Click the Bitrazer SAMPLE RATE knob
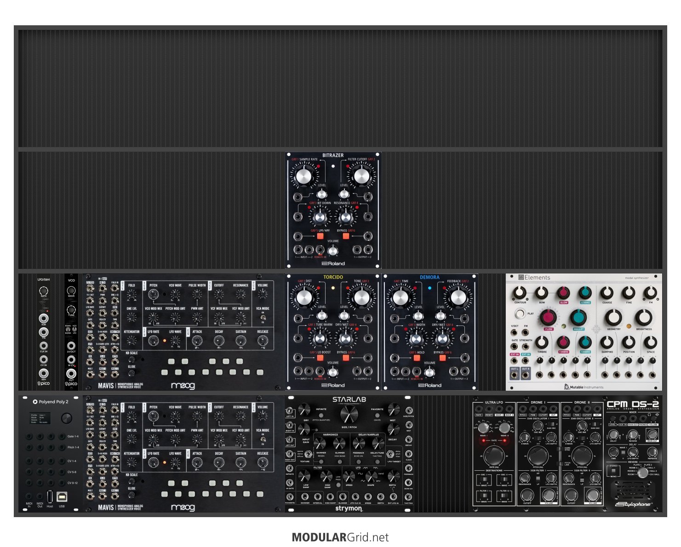The height and width of the screenshot is (547, 681). pyautogui.click(x=304, y=176)
